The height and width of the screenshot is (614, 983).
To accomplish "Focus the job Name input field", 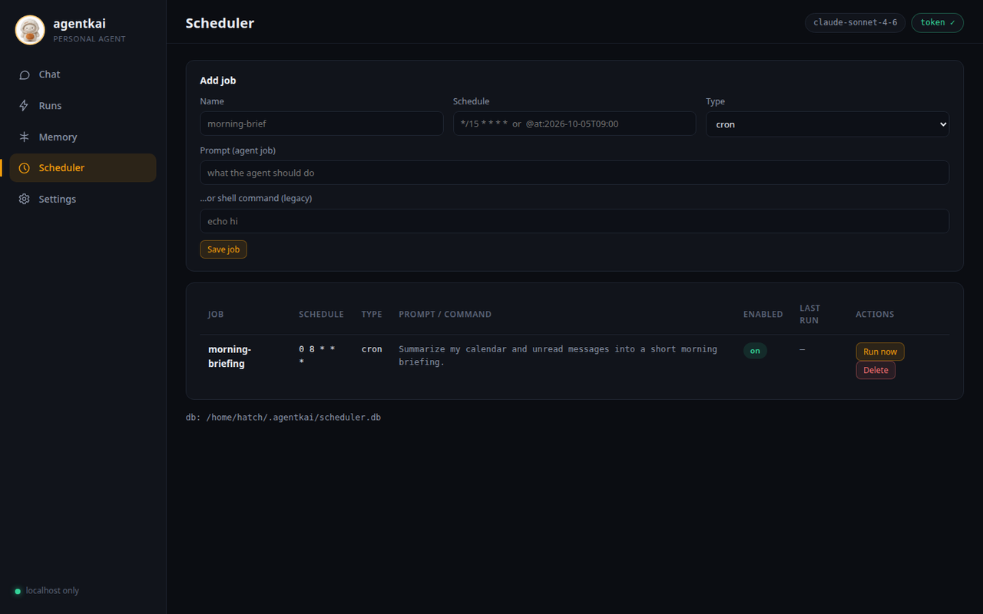I will [x=322, y=124].
